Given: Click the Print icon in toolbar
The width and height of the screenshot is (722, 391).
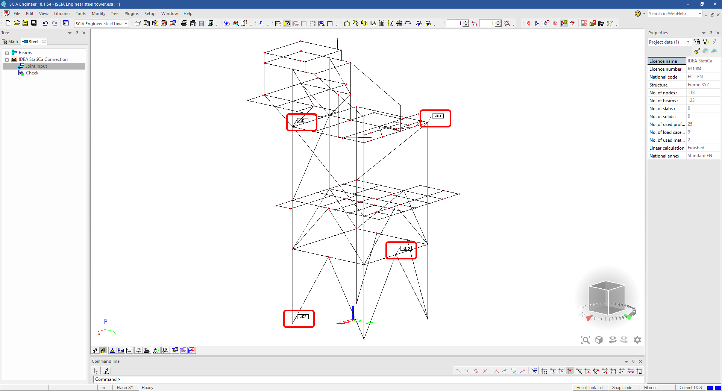Looking at the screenshot, I should pyautogui.click(x=184, y=23).
